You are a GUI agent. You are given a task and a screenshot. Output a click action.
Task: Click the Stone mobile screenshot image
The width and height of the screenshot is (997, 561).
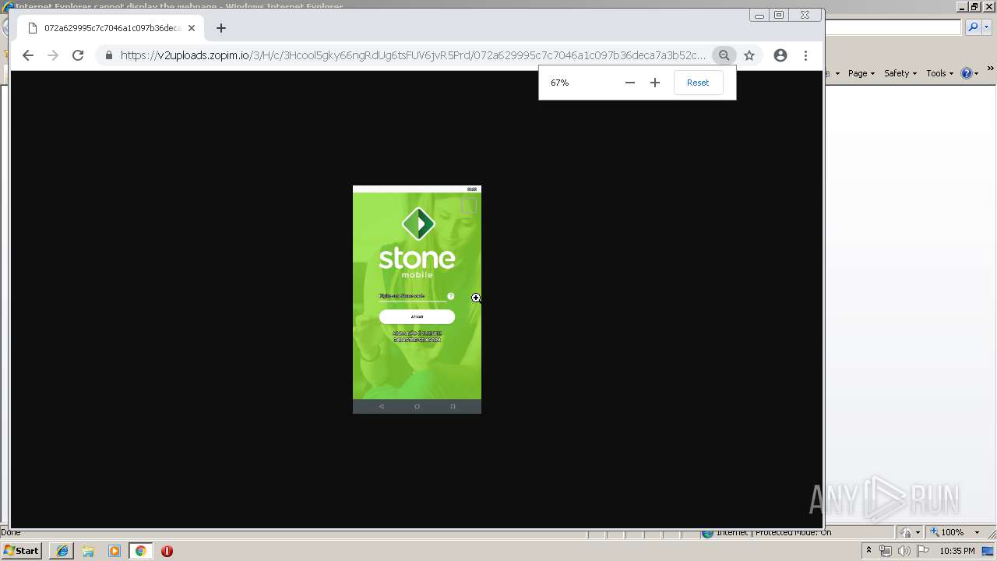coord(417,299)
